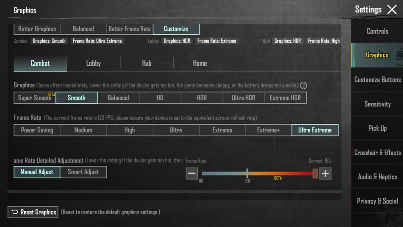This screenshot has width=403, height=227.
Task: Set frame rate to Extreme+
Action: tap(268, 130)
